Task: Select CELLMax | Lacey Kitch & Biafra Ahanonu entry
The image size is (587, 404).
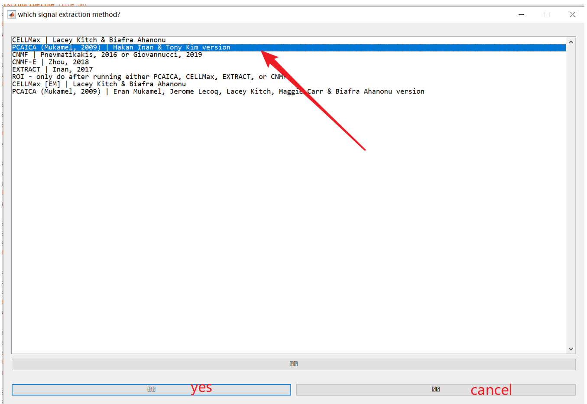Action: point(289,40)
